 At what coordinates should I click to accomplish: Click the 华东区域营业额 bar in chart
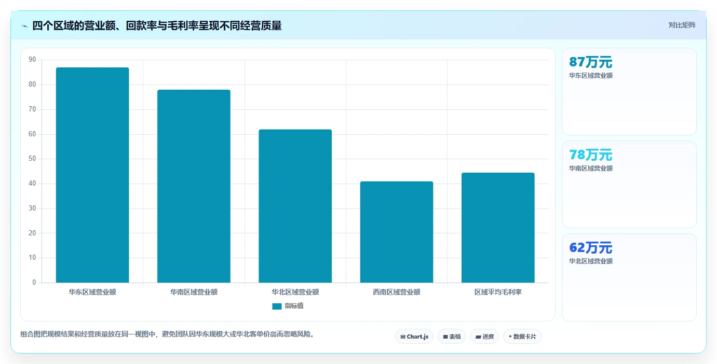92,175
